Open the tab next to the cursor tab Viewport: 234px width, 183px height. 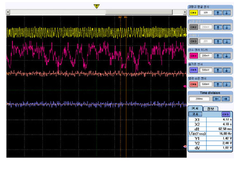(211, 109)
